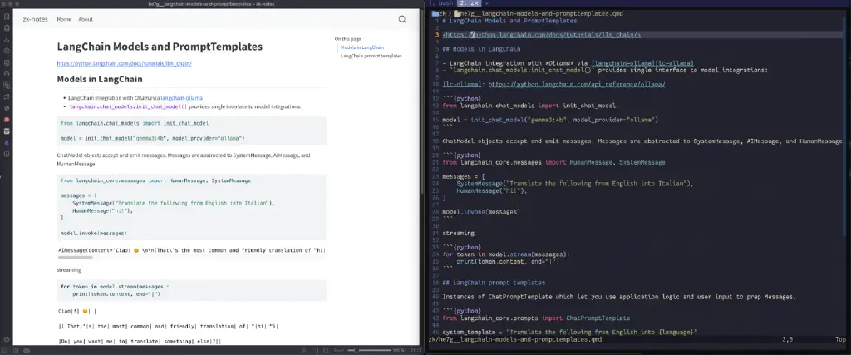Click the 'Instances of ChatPromptTemplate' line in vim

point(618,297)
